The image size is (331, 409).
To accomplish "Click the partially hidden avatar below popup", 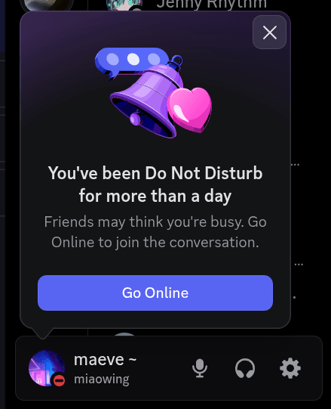I will (x=124, y=334).
